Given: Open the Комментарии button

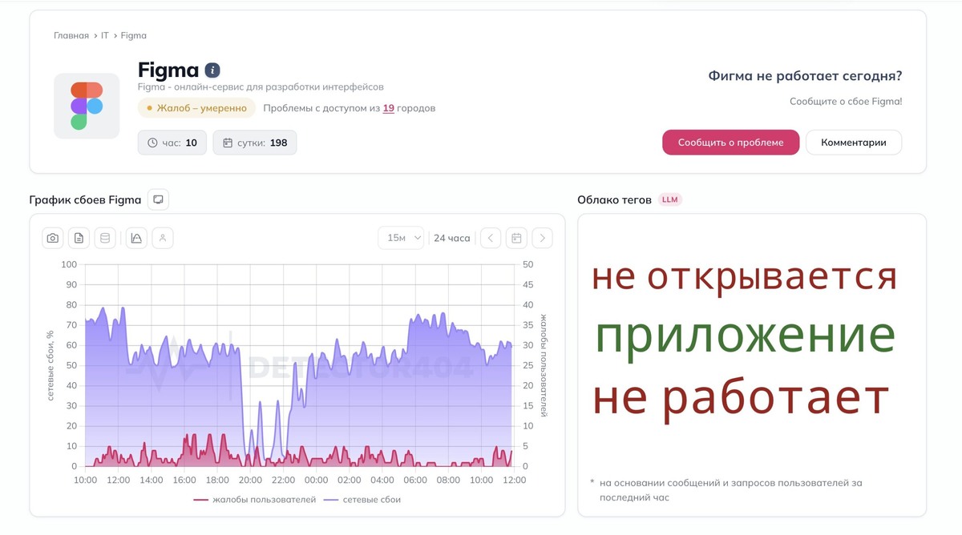Looking at the screenshot, I should [x=854, y=143].
